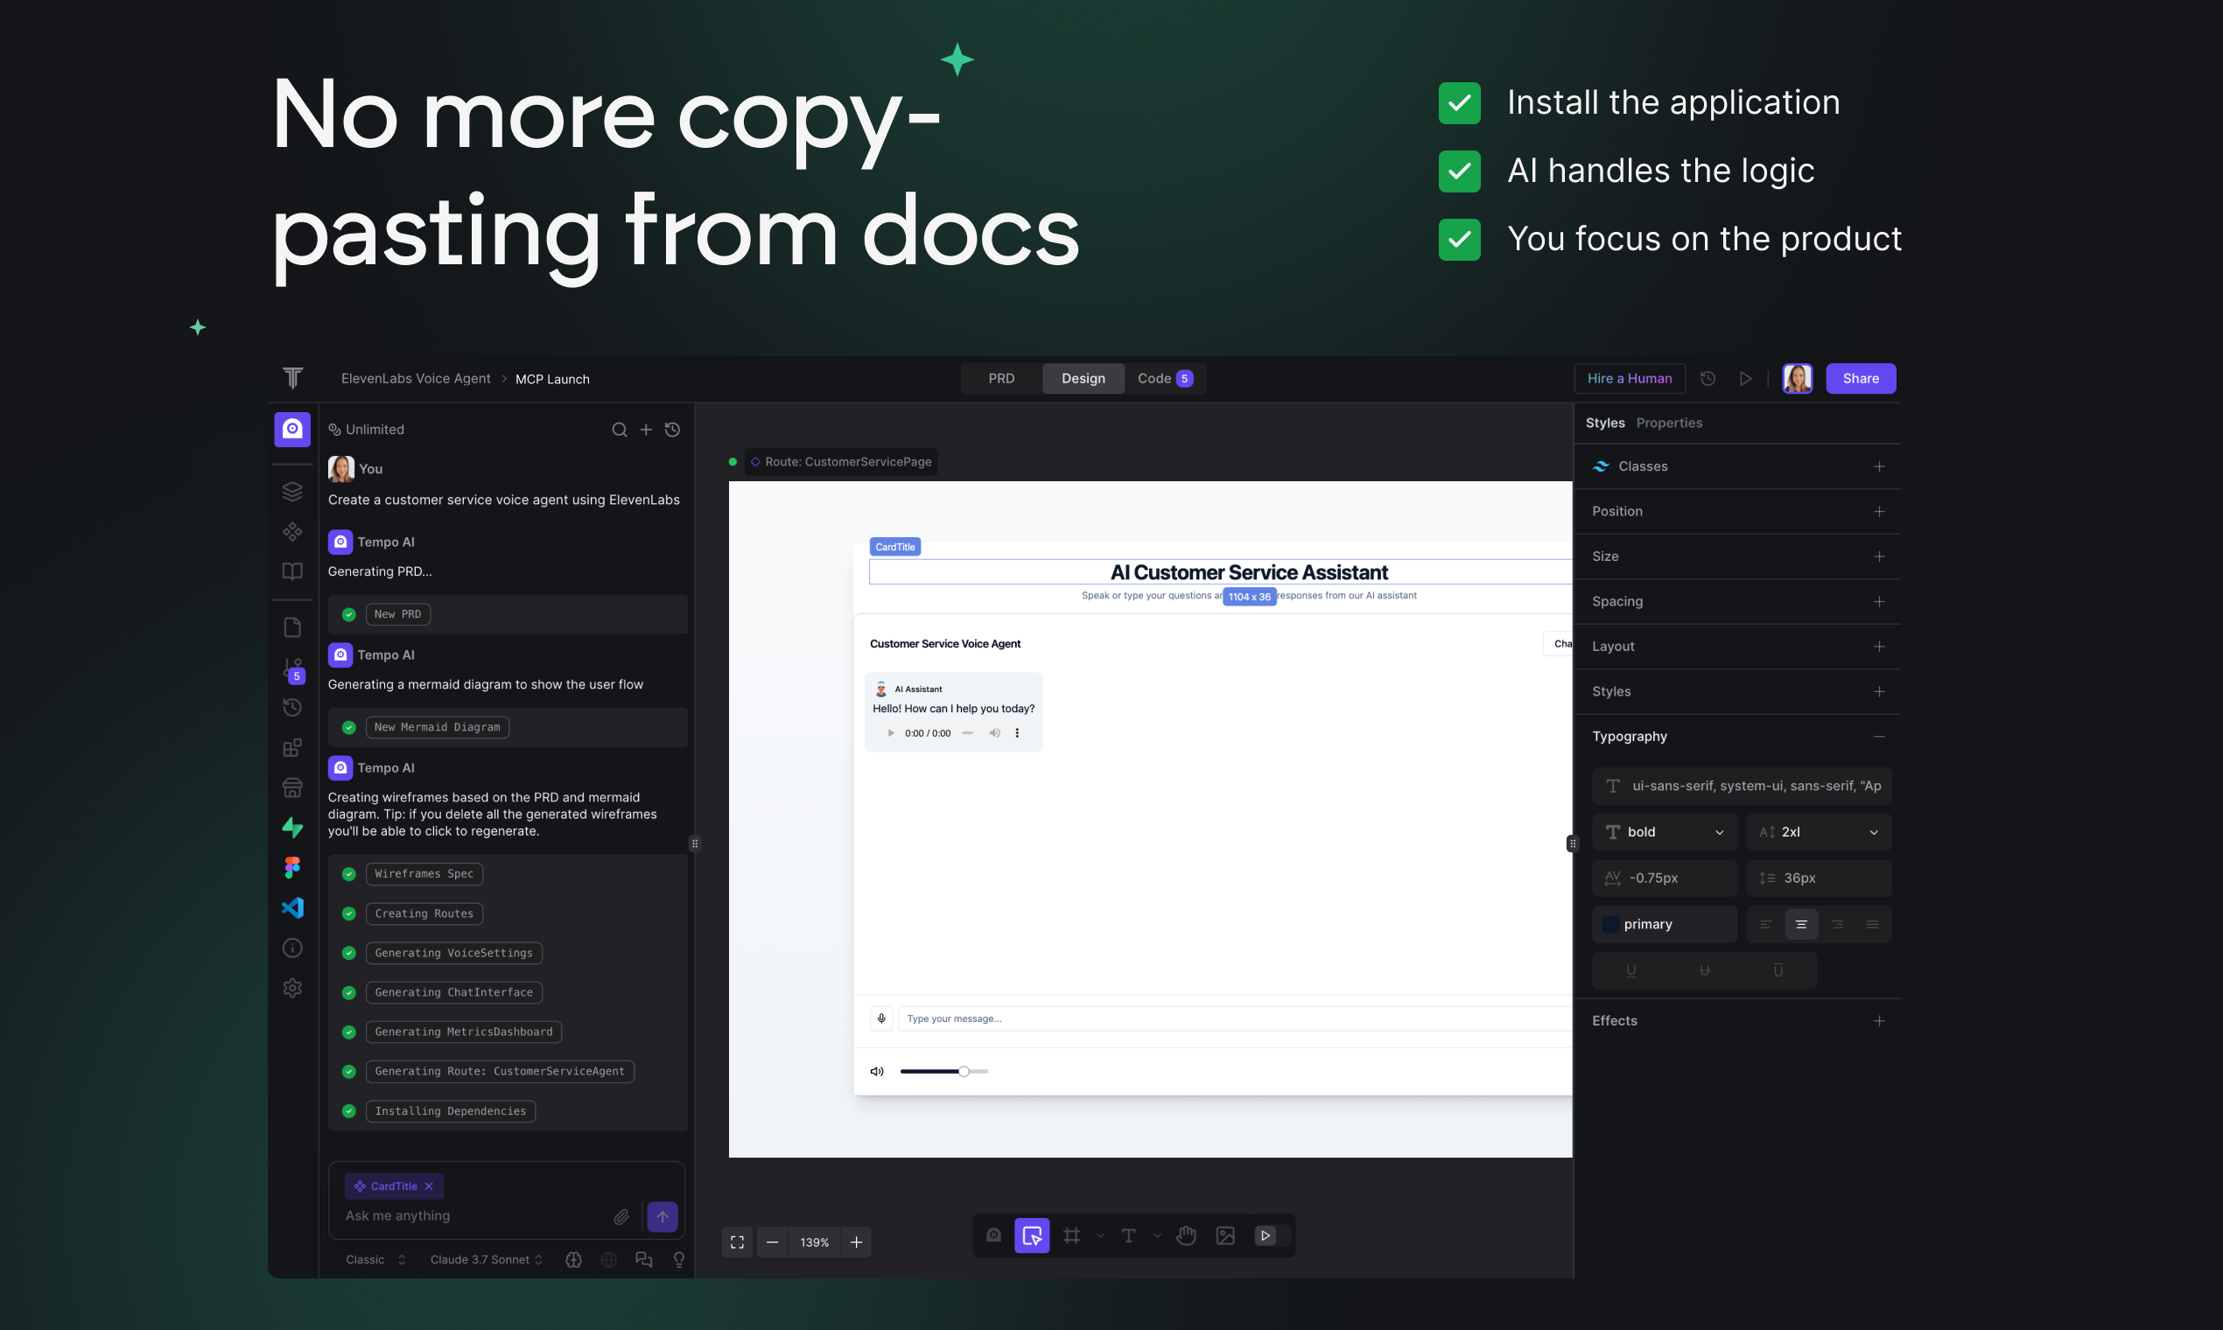Image resolution: width=2223 pixels, height=1330 pixels.
Task: Click the attachment paperclip icon
Action: 621,1216
